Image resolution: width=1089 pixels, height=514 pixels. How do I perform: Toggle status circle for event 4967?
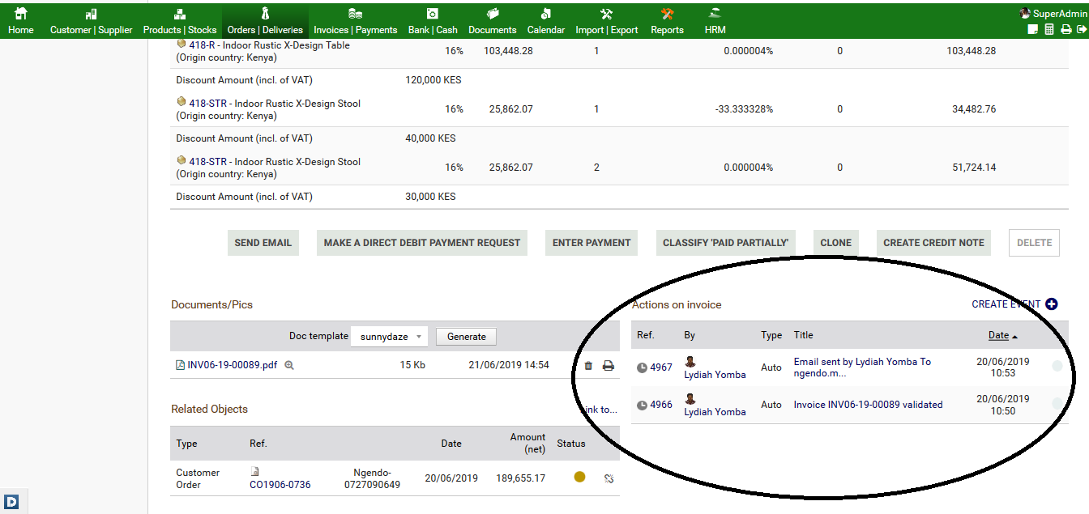[x=1057, y=367]
